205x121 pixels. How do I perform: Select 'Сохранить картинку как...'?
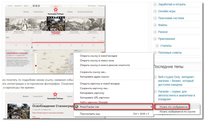pyautogui.click(x=94, y=89)
